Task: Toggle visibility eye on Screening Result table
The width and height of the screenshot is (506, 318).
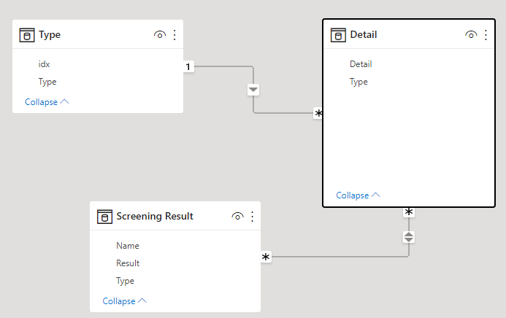Action: click(x=237, y=216)
